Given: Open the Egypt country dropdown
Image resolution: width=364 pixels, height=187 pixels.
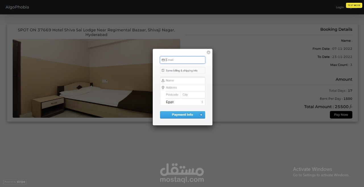Looking at the screenshot, I should (x=183, y=102).
